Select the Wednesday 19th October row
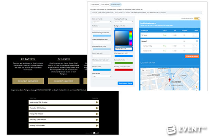The height and width of the screenshot is (138, 209). (x=63, y=102)
